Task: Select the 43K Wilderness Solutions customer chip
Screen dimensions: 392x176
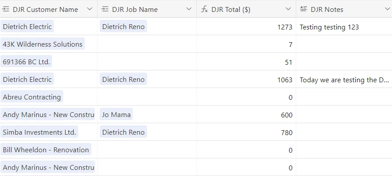Action: click(42, 44)
